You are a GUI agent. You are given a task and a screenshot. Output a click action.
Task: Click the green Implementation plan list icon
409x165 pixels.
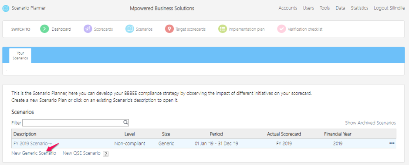click(223, 29)
